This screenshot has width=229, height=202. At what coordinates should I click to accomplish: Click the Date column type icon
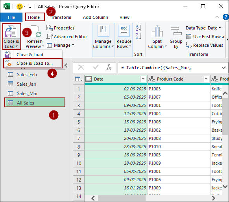coord(89,79)
